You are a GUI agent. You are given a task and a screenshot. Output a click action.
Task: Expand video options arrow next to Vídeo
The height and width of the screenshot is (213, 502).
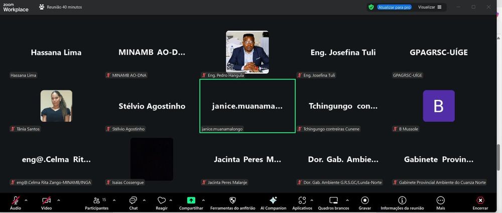tap(59, 199)
